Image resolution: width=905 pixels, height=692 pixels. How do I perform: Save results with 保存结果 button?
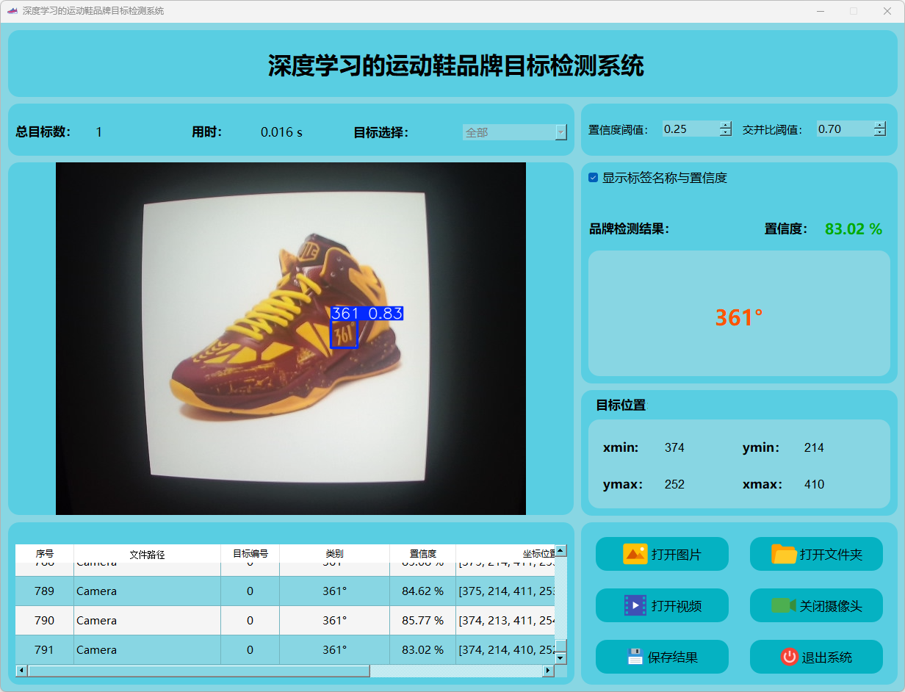[x=662, y=657]
